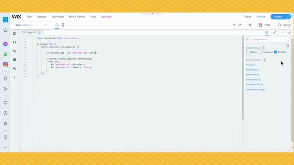Open the Tools panel button
The width and height of the screenshot is (294, 165).
[265, 25]
